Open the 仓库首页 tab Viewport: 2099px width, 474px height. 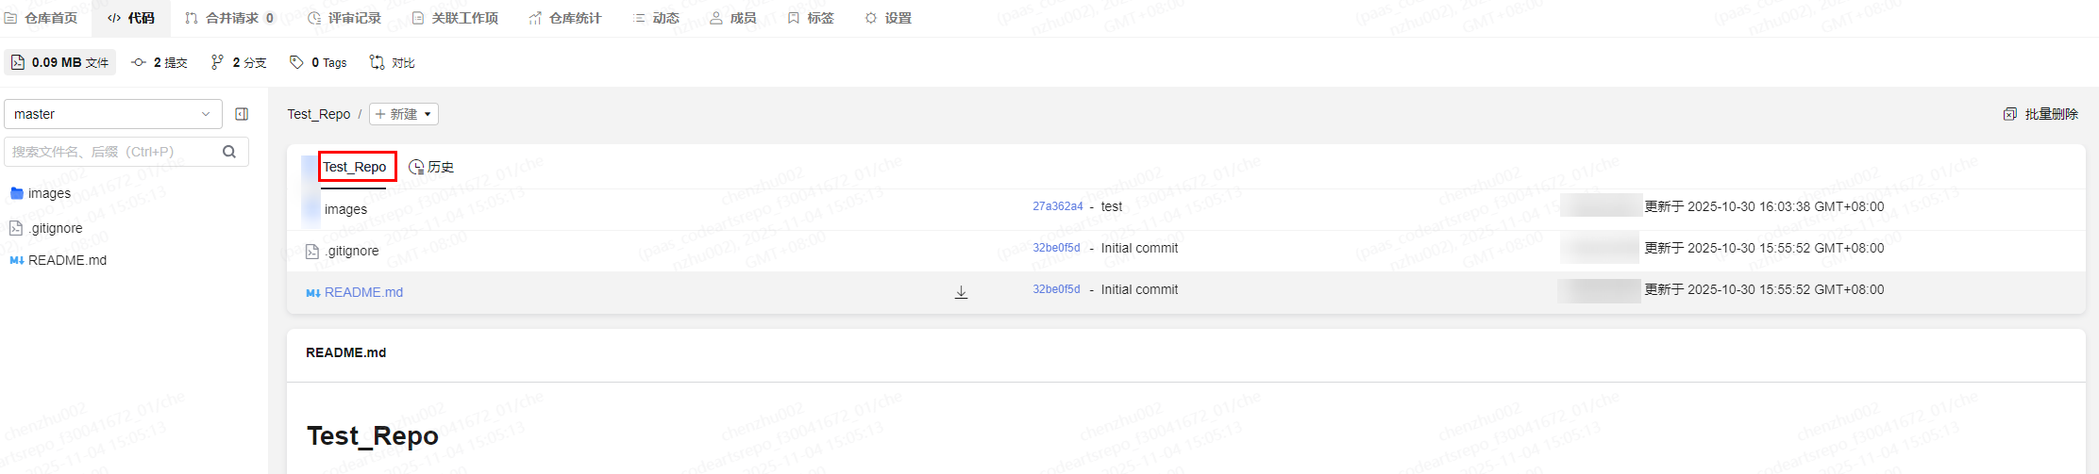coord(41,18)
